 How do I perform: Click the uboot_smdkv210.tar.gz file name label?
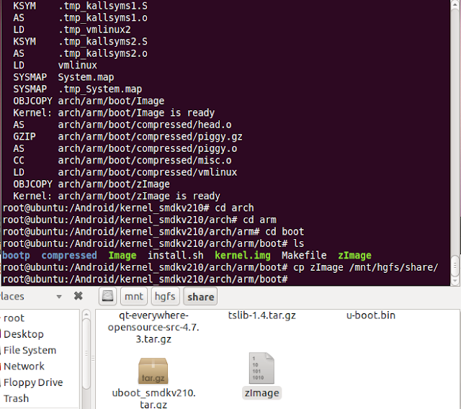point(153,399)
